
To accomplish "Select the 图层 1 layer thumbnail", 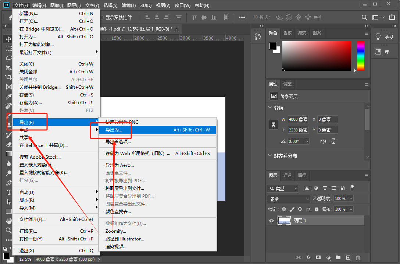I will point(284,221).
